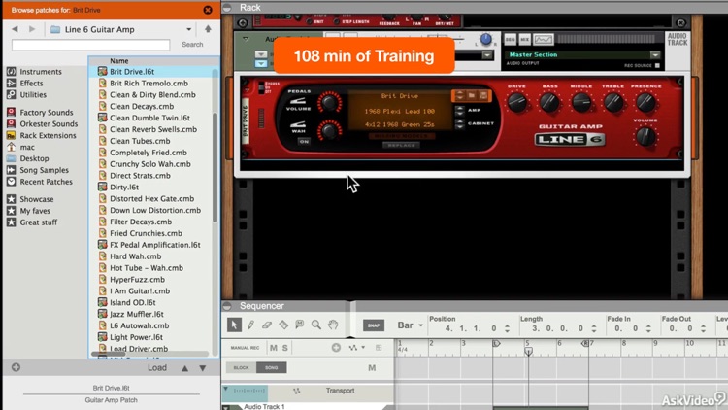Collapse the Sequencer panel
Image resolution: width=728 pixels, height=410 pixels.
[x=227, y=306]
